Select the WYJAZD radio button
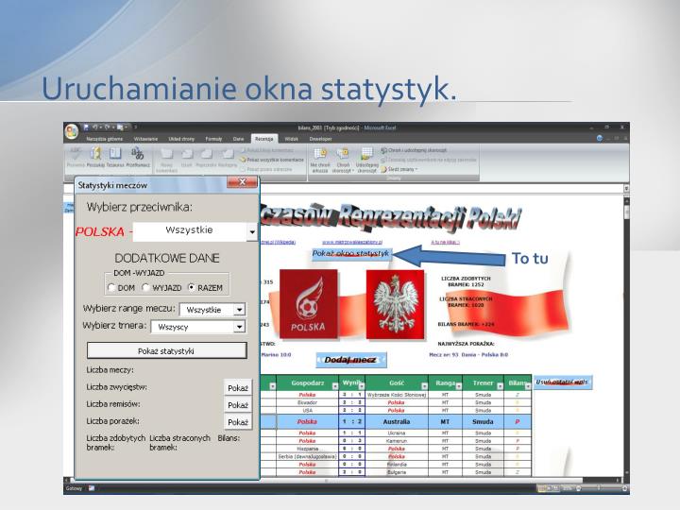Viewport: 680px width, 510px height. coord(145,287)
